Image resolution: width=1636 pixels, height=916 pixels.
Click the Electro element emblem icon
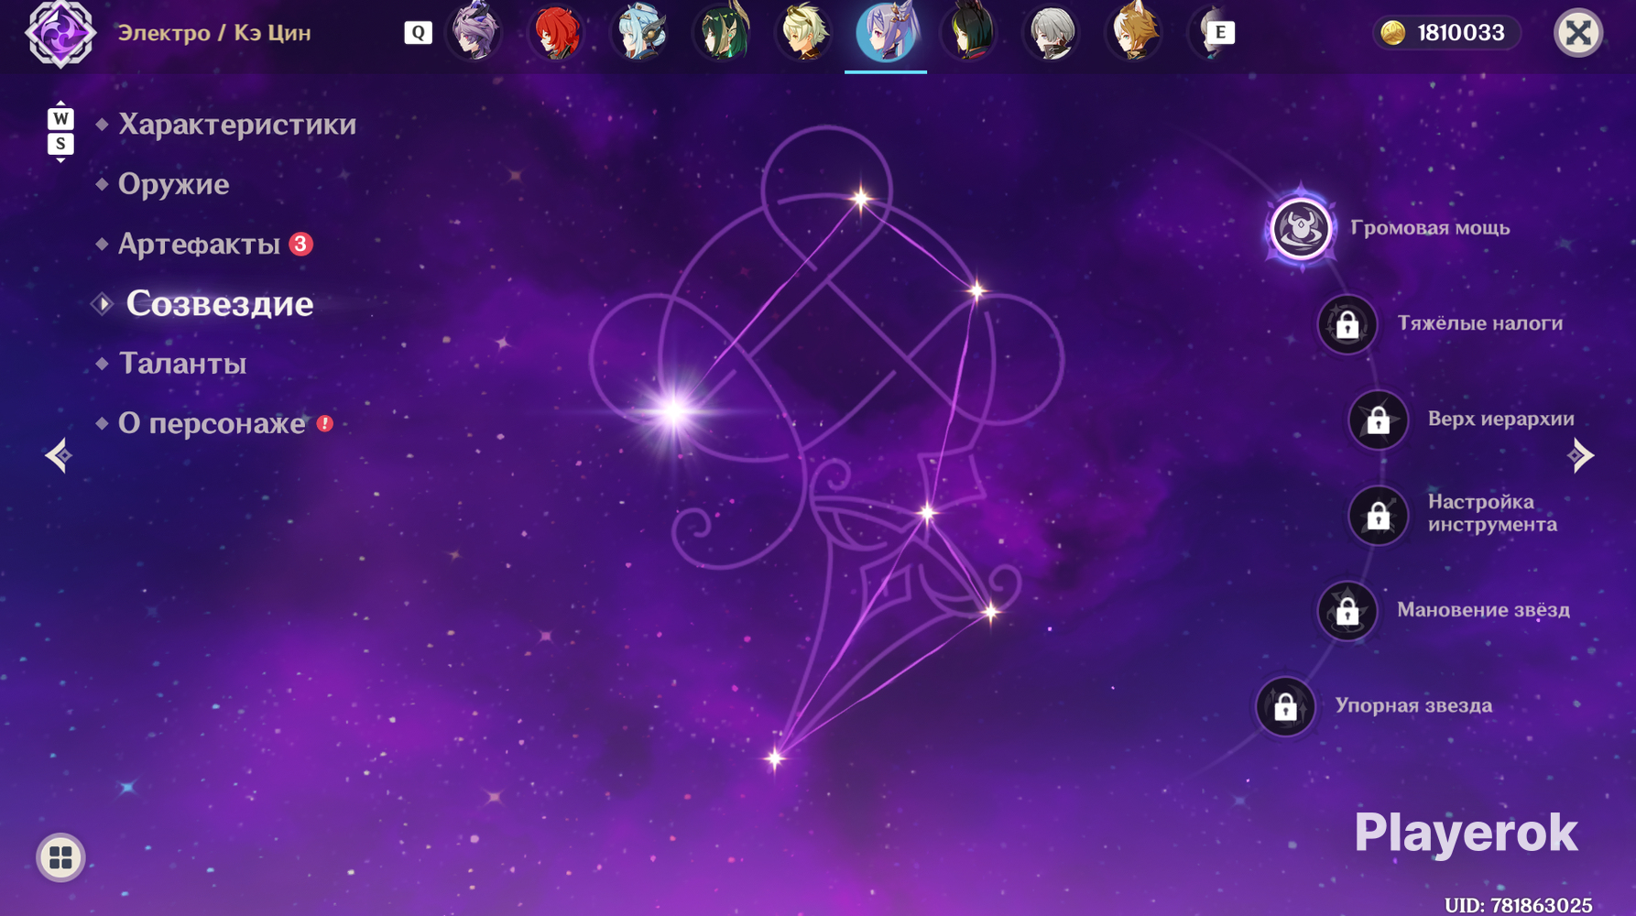[60, 34]
